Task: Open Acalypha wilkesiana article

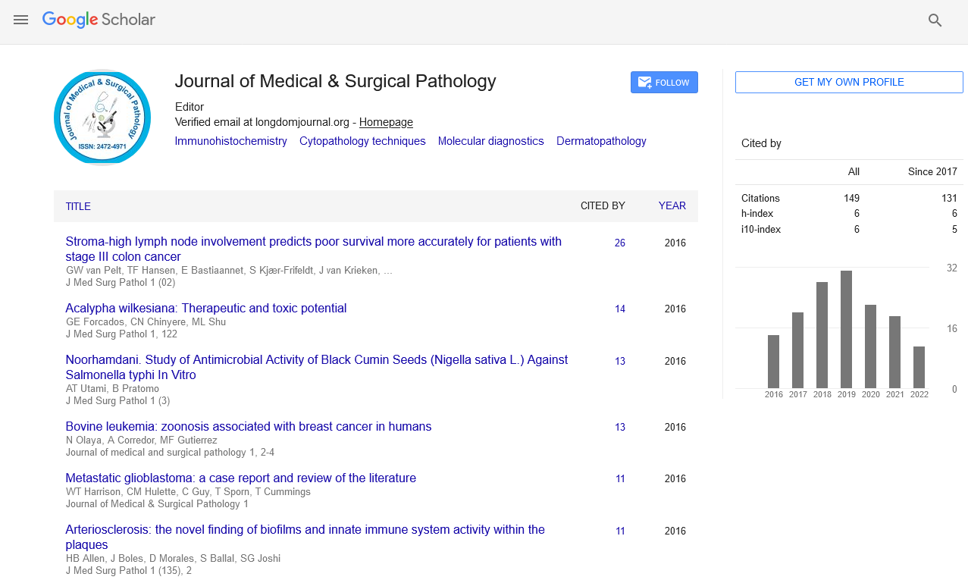Action: [x=206, y=309]
